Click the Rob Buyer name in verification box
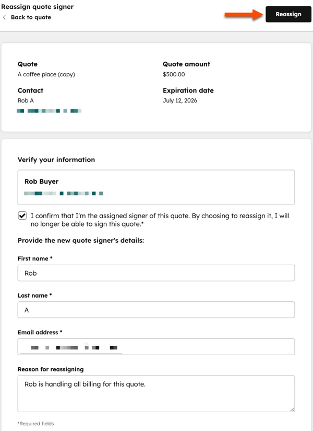The width and height of the screenshot is (313, 431). point(41,182)
